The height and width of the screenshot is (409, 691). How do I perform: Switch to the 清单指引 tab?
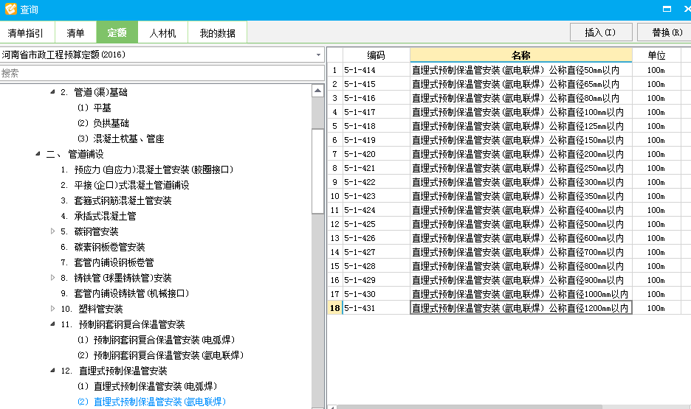pos(26,33)
